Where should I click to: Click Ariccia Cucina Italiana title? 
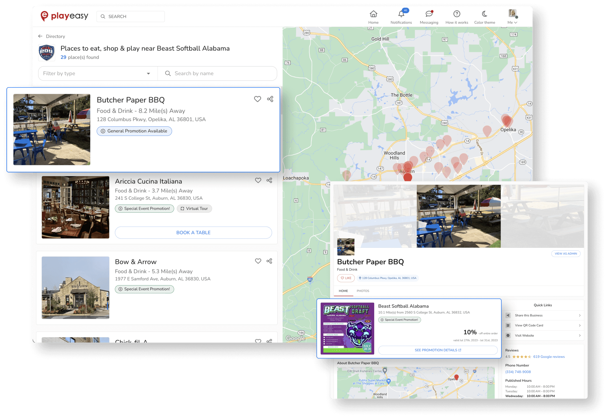click(x=148, y=181)
